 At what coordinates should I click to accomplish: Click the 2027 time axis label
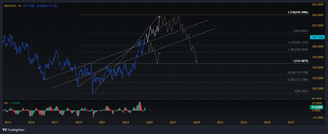coord(173,122)
